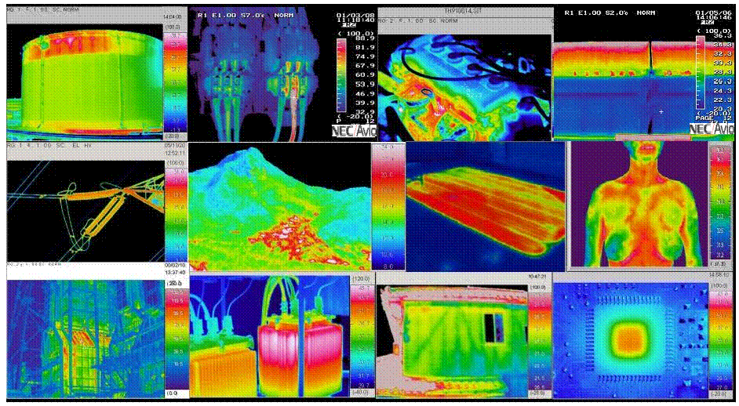Screen dimensions: 739x406
Task: Click the scale value "39.9"
Action: click(365, 103)
